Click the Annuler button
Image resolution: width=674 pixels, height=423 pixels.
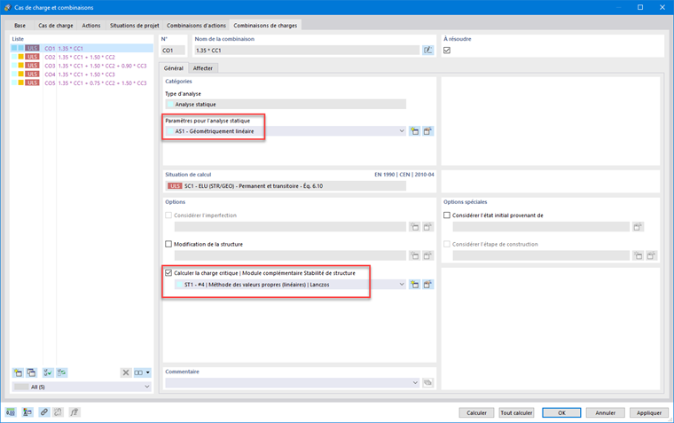point(605,412)
